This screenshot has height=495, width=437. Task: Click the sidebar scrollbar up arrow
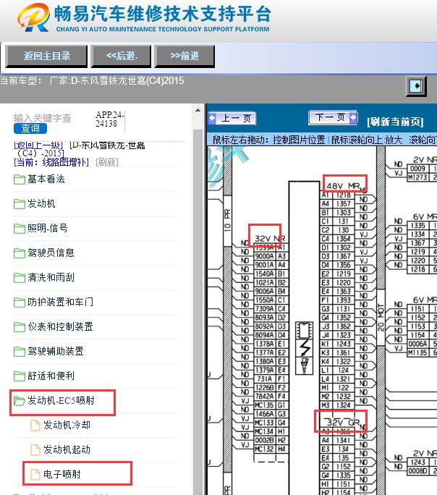pyautogui.click(x=198, y=111)
